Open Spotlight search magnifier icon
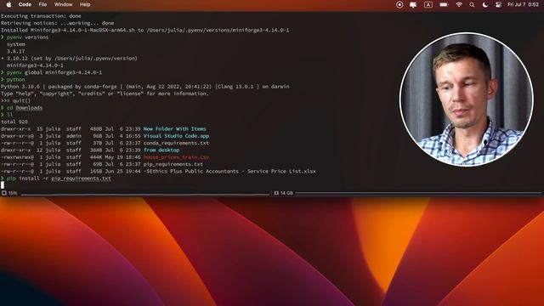The height and width of the screenshot is (306, 544). coord(472,4)
